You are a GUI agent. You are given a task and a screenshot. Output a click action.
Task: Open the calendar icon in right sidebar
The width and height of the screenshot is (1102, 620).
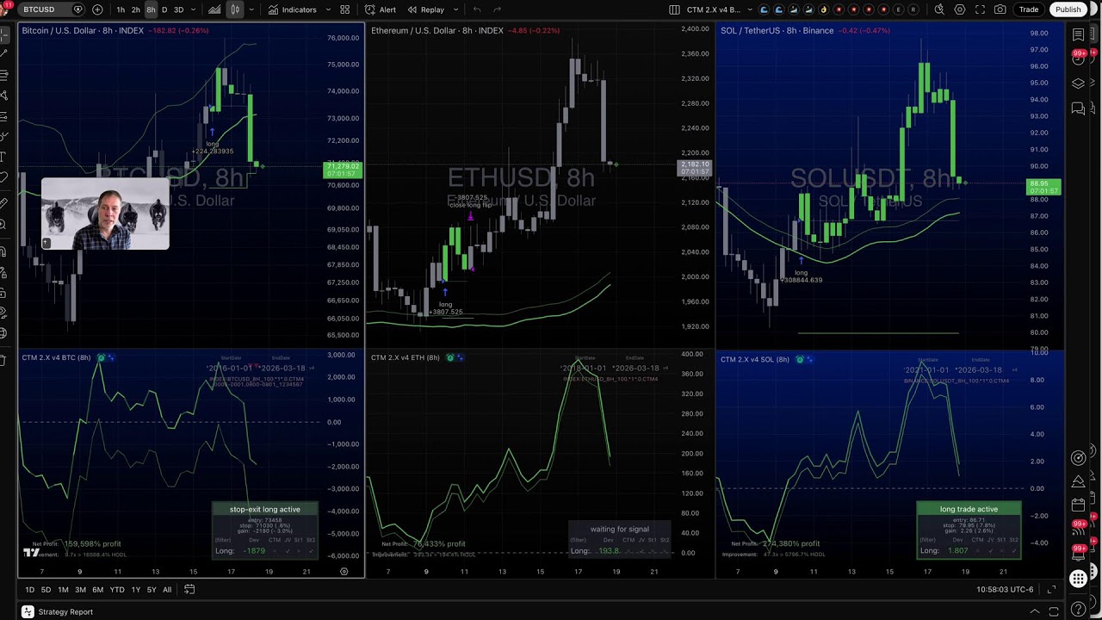[x=1079, y=505]
